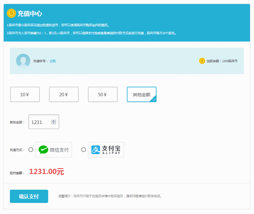Click the 应付金额 label

17,173
